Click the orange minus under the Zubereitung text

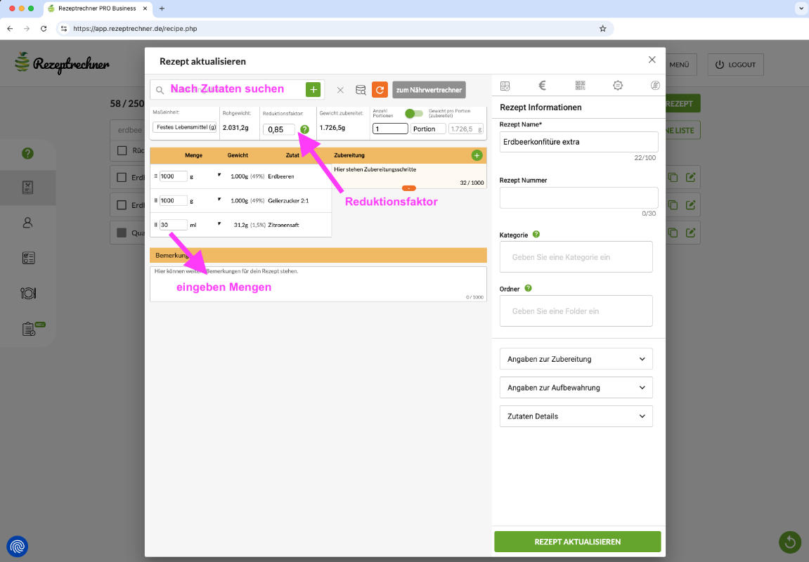point(408,188)
